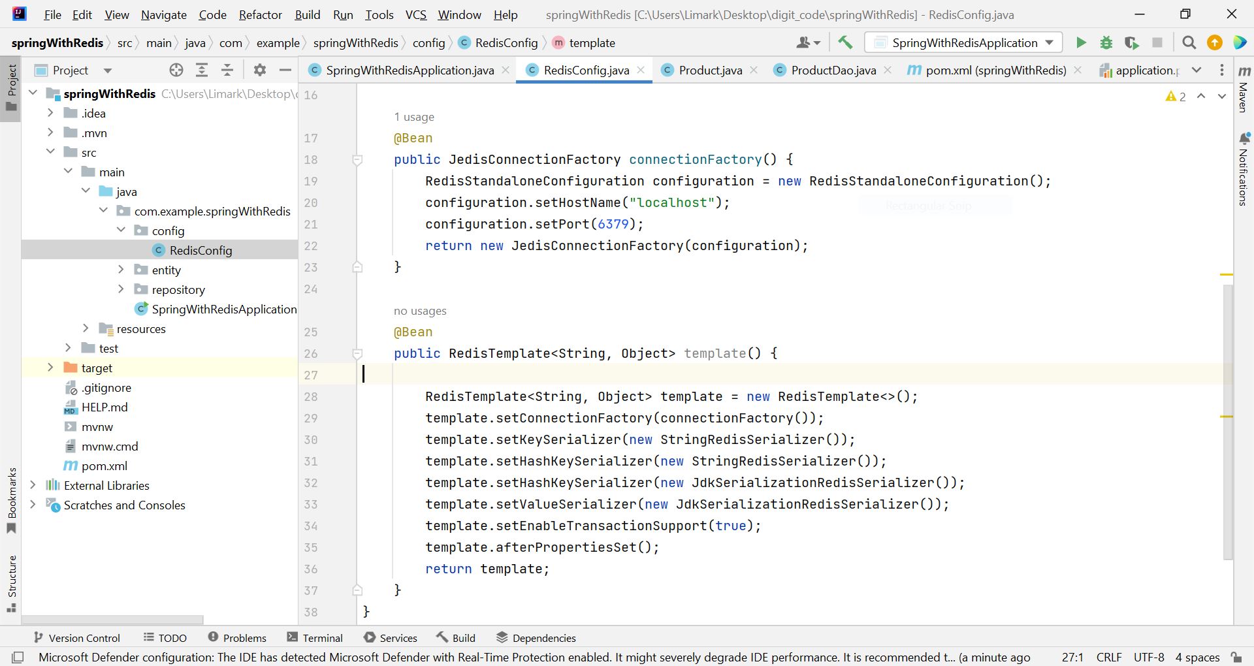Open Project panel gear options
The height and width of the screenshot is (666, 1254).
coord(260,70)
